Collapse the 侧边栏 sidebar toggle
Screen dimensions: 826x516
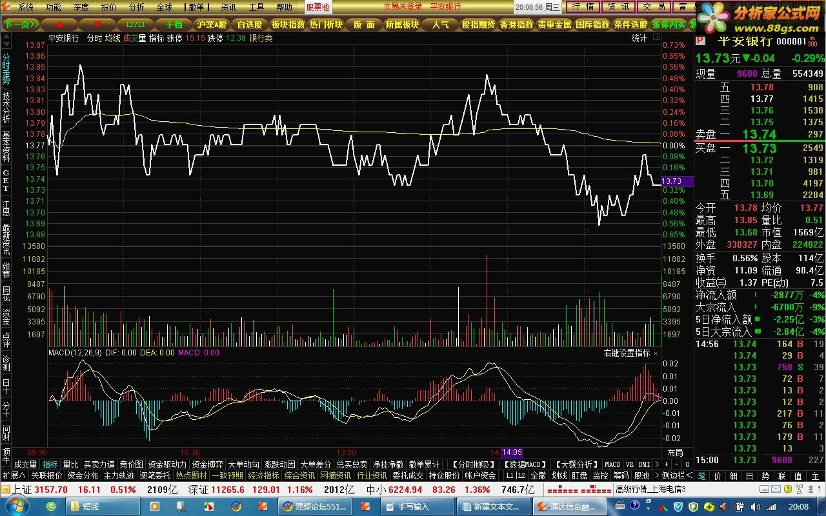[677, 475]
